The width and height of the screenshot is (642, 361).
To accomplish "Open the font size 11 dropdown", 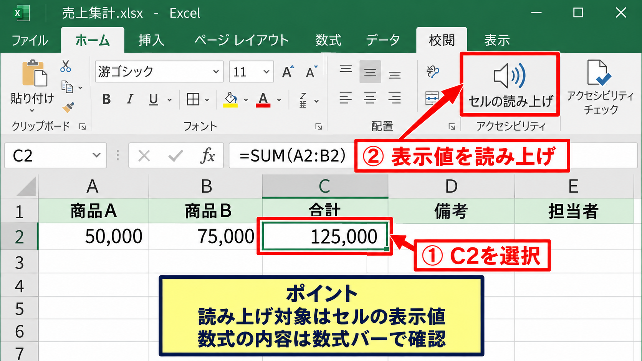I will (x=266, y=72).
